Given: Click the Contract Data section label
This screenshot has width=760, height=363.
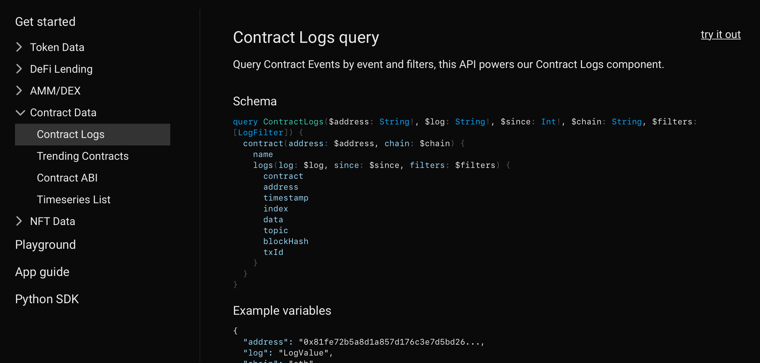Looking at the screenshot, I should coord(63,113).
